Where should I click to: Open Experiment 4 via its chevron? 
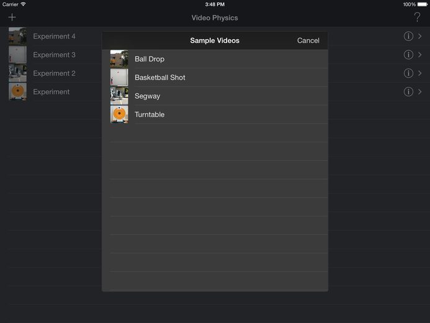(x=420, y=36)
